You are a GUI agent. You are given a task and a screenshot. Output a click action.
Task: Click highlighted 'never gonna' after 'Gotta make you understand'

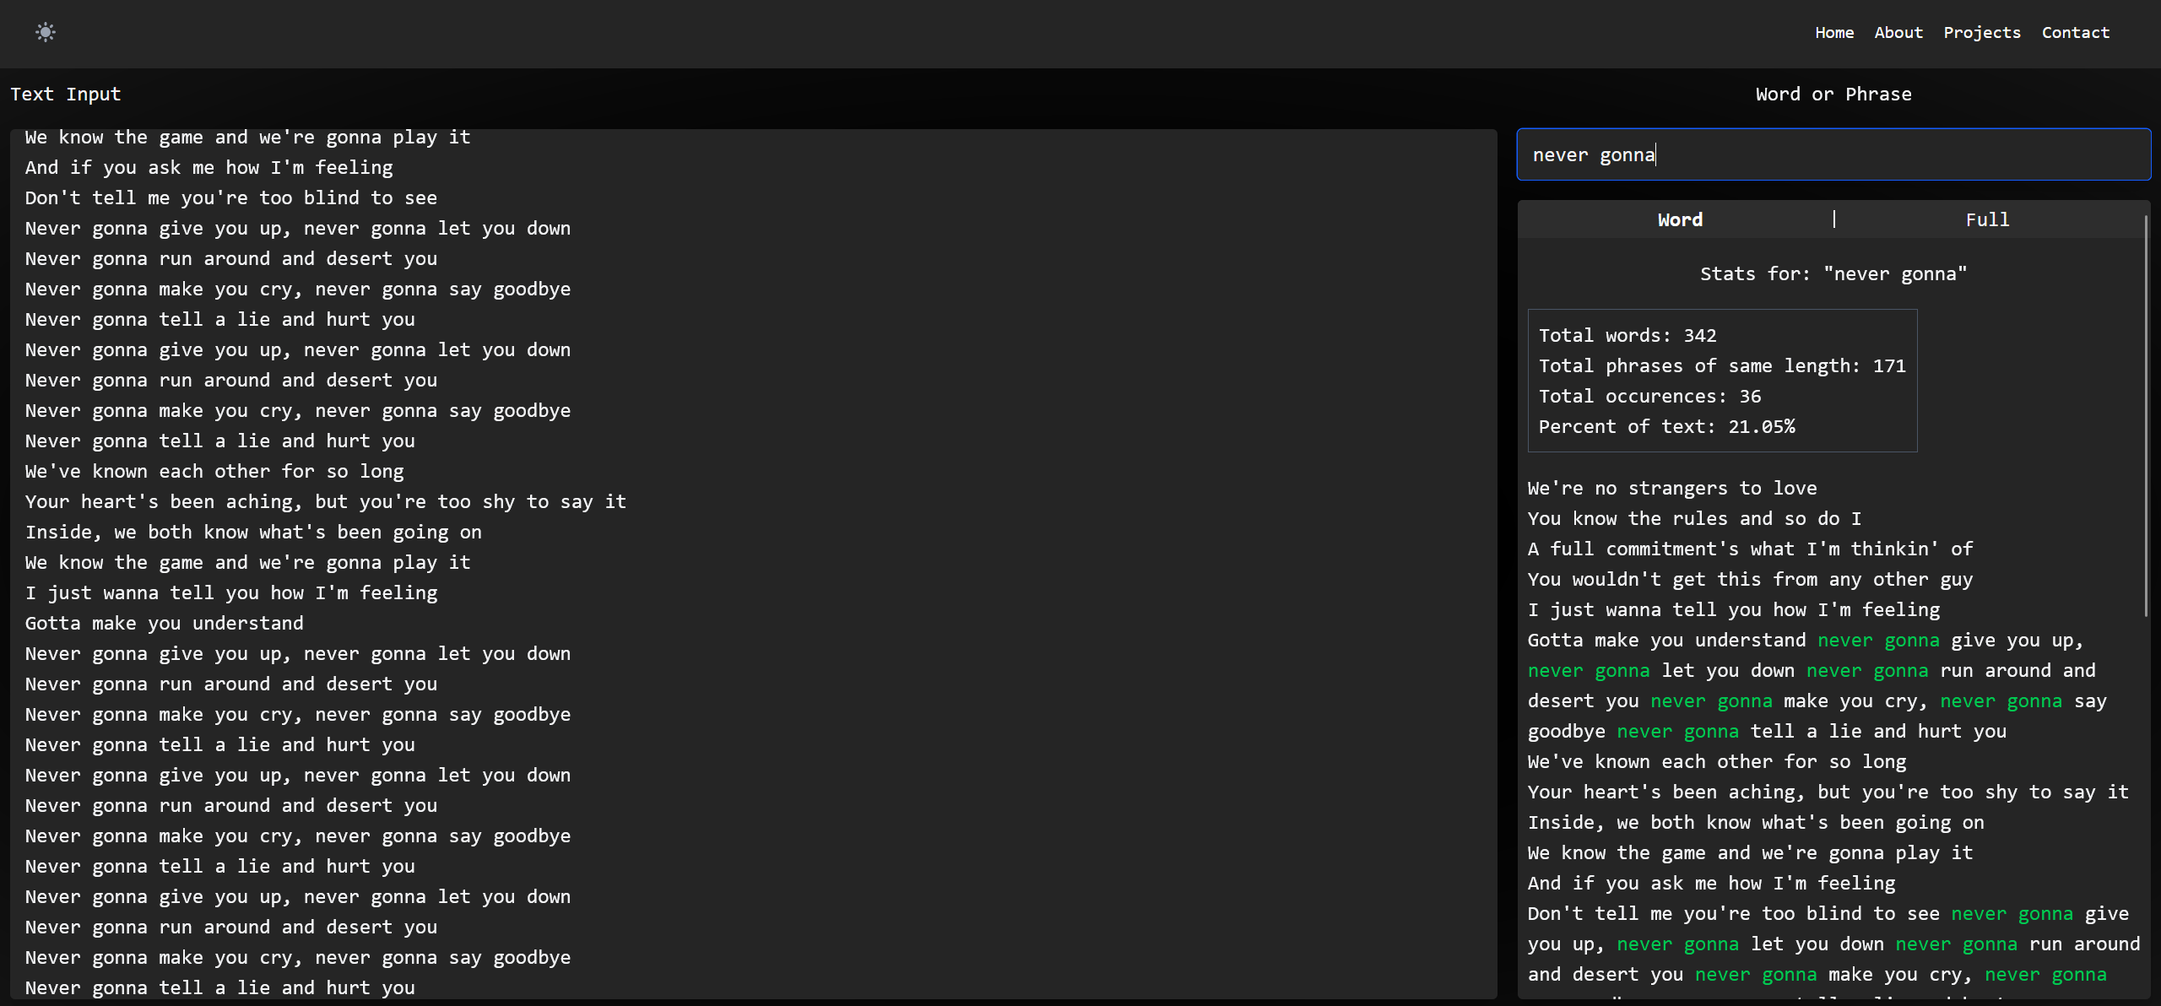tap(1878, 640)
